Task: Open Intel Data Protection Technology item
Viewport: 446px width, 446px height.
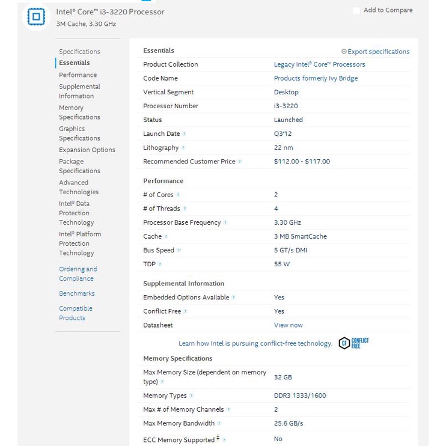Action: tap(76, 213)
